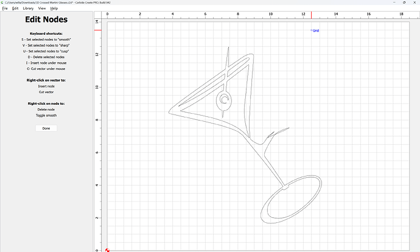Click the Carbide Create app icon in title bar
This screenshot has height=252, width=420.
(3, 2)
